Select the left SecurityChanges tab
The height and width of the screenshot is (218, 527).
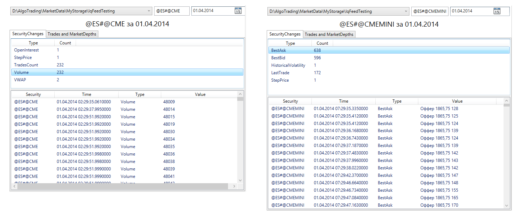[28, 34]
